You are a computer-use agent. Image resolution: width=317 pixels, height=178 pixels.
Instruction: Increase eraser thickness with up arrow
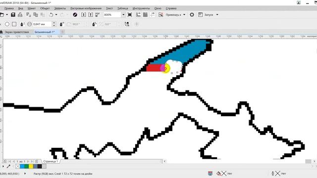[x=54, y=23]
